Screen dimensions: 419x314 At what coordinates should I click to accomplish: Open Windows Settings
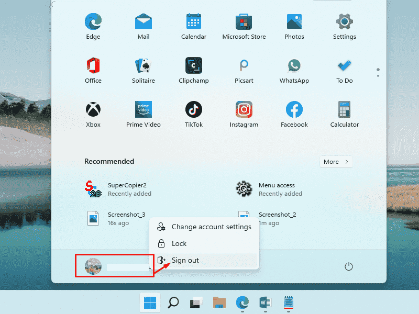pyautogui.click(x=344, y=24)
